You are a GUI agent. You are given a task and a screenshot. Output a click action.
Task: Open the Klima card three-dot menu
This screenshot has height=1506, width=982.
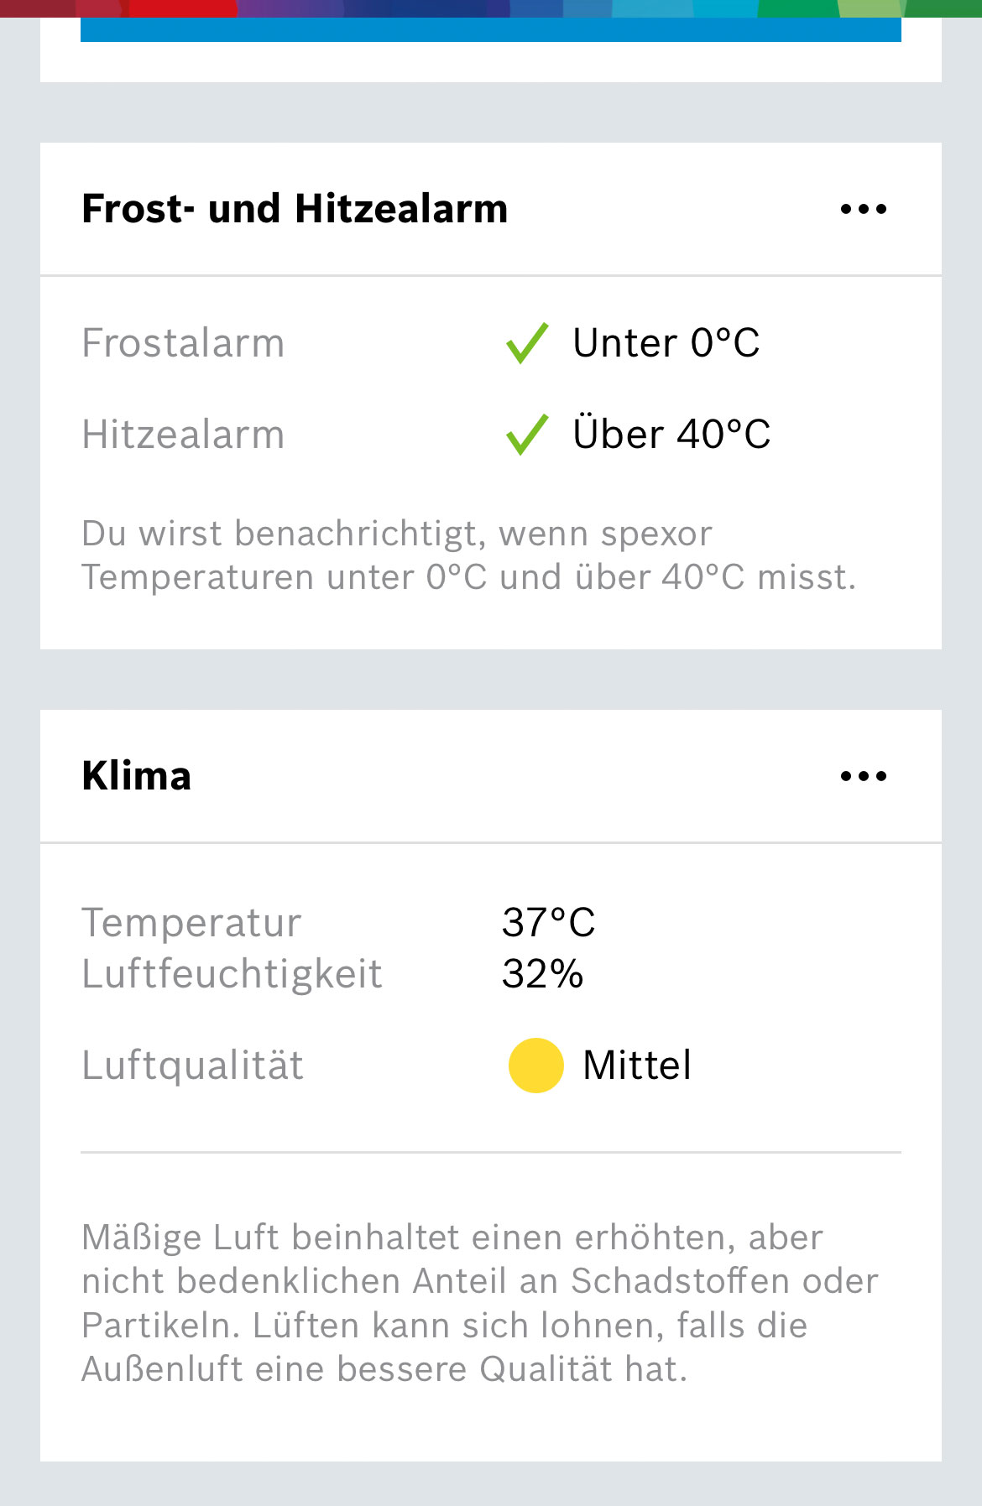863,776
